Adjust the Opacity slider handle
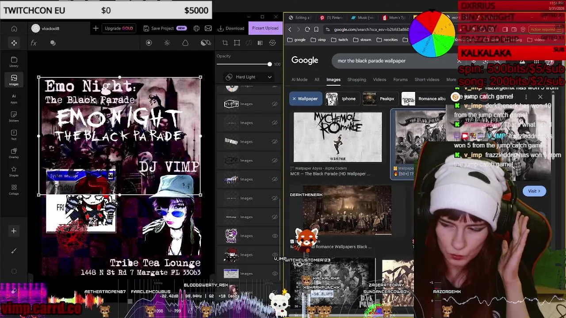Image resolution: width=566 pixels, height=318 pixels. (x=269, y=64)
